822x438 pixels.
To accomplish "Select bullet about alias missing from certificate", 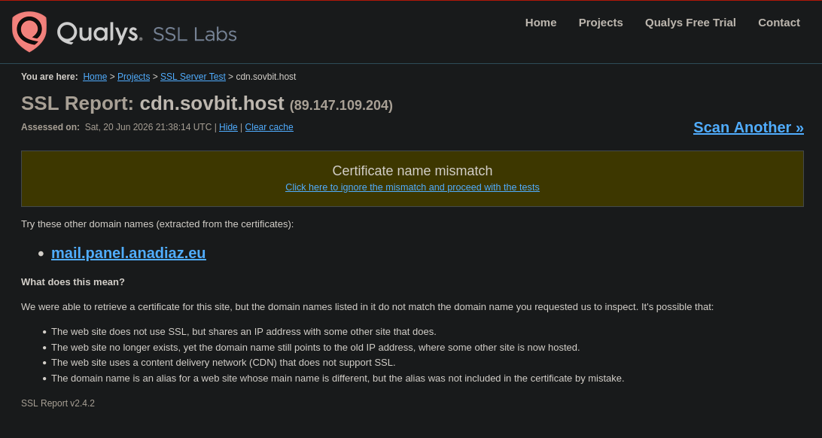I will pyautogui.click(x=337, y=379).
